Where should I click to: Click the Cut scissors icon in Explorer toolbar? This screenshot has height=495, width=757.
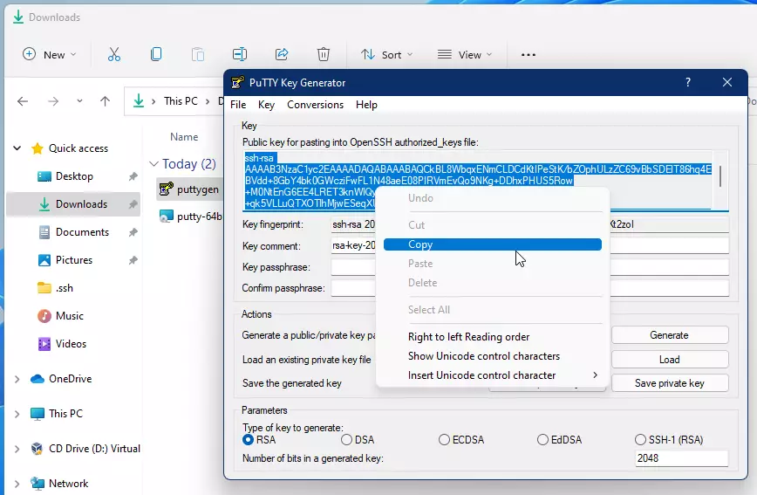(x=114, y=54)
